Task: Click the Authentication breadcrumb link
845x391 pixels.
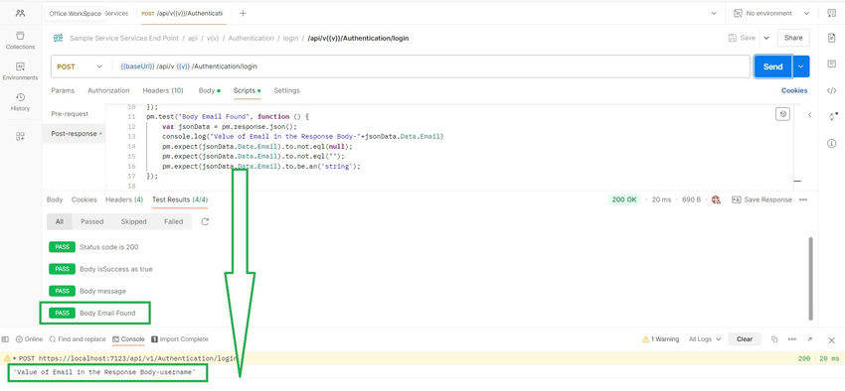Action: [x=252, y=38]
